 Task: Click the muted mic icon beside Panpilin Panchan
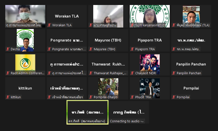point(174,73)
